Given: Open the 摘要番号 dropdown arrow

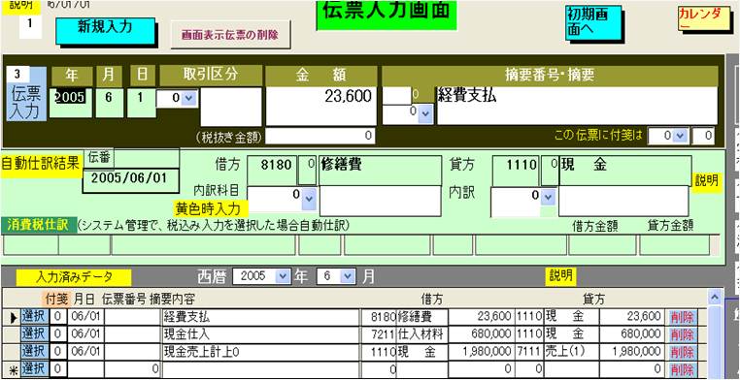Looking at the screenshot, I should pyautogui.click(x=424, y=113).
